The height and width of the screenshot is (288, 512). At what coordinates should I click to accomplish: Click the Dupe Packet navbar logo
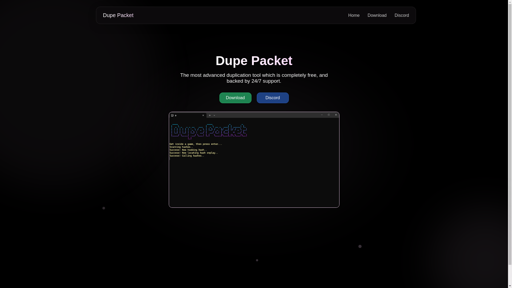click(118, 15)
